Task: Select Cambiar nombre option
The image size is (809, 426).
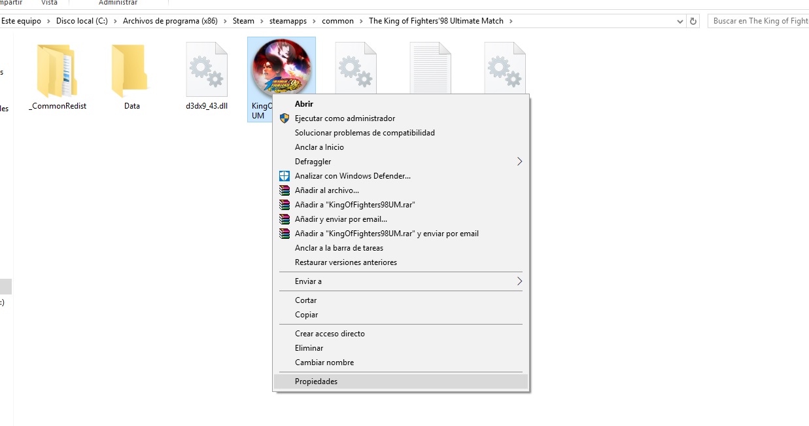Action: 401,363
